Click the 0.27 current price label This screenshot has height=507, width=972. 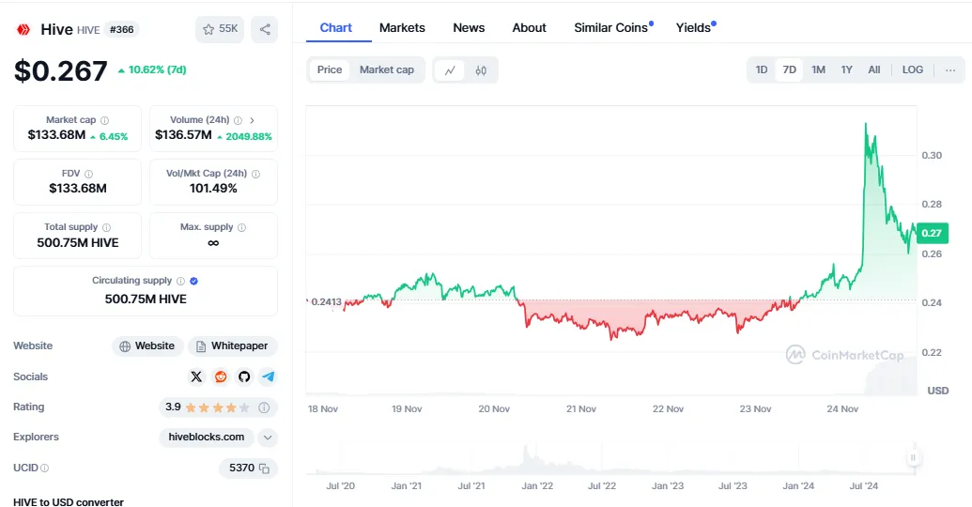click(932, 233)
